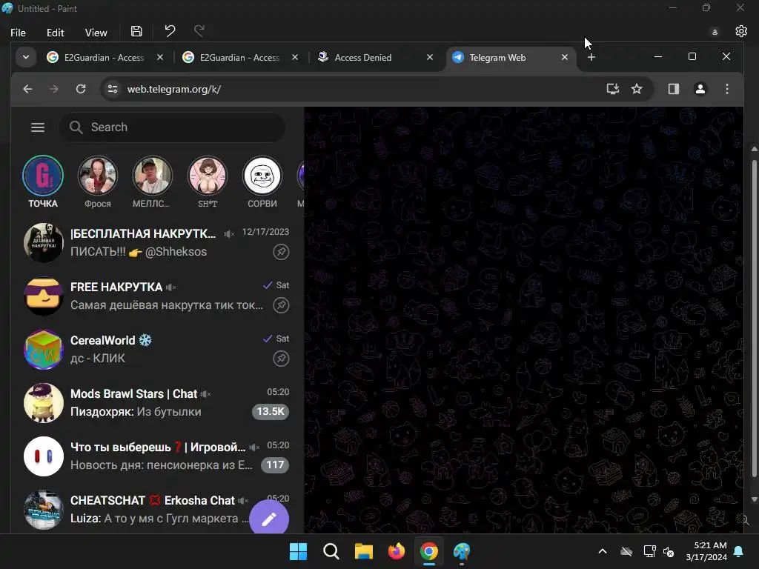
Task: Click the 13.5K unread badge
Action: click(270, 411)
